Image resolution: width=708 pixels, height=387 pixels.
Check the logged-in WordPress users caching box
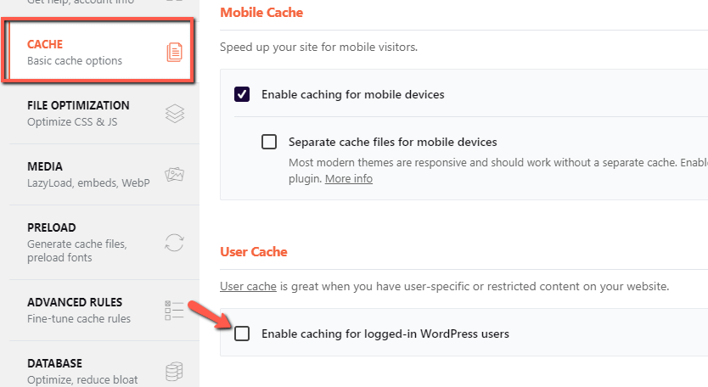242,334
